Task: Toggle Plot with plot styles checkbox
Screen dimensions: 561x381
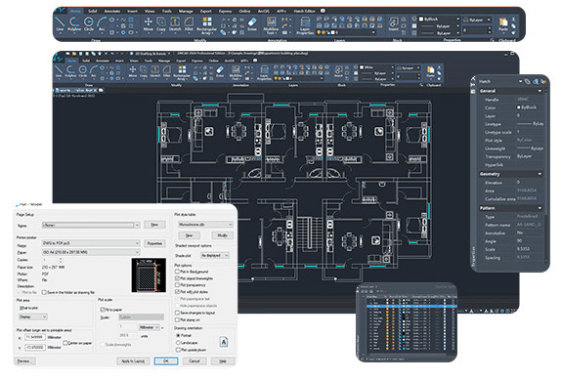Action: tap(177, 291)
